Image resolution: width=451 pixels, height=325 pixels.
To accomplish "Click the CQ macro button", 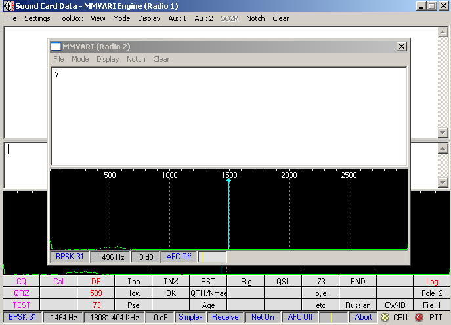I will pyautogui.click(x=21, y=281).
